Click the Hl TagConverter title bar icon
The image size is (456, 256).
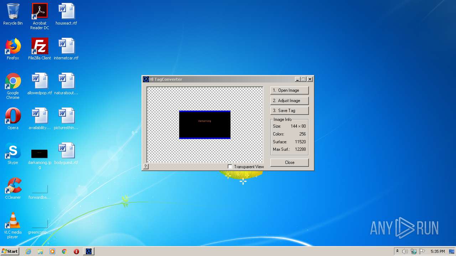click(146, 79)
